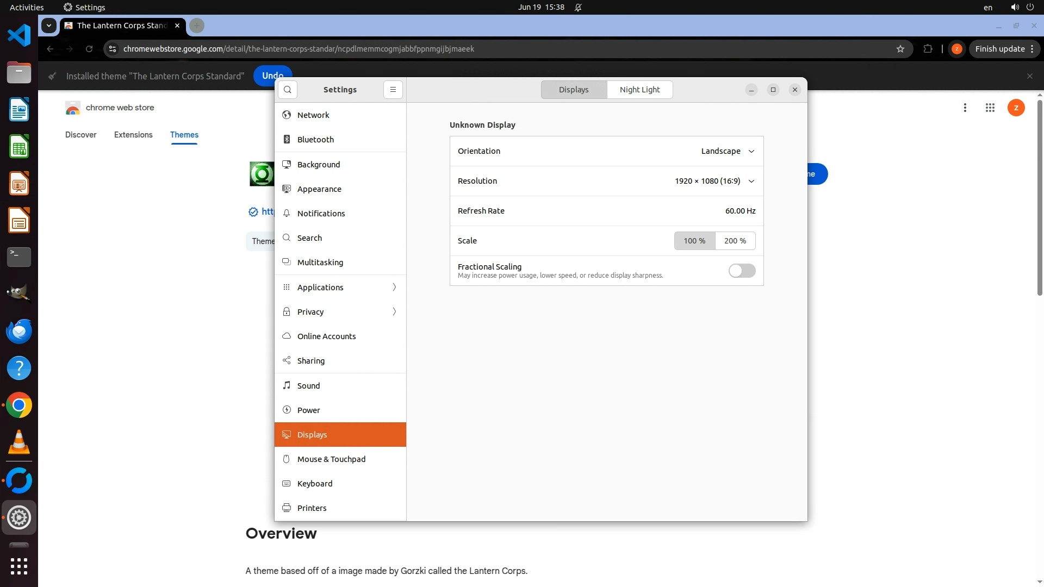Open the Settings hamburger menu
This screenshot has height=587, width=1044.
tap(393, 90)
